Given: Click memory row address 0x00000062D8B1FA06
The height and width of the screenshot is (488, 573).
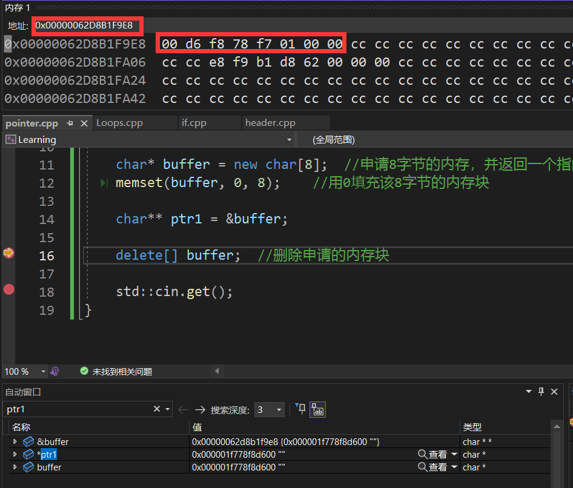Looking at the screenshot, I should pyautogui.click(x=75, y=62).
